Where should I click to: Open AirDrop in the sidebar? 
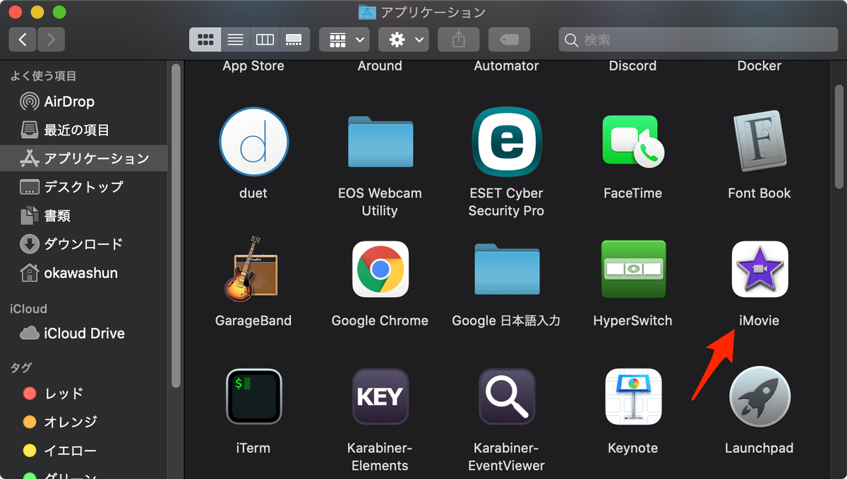(83, 102)
